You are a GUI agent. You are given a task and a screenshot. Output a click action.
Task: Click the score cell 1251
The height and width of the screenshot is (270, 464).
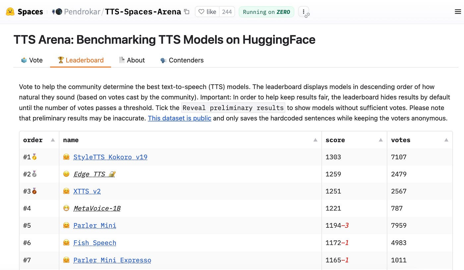(354, 191)
